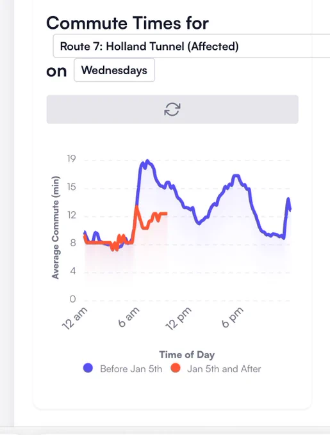Click the end of the orange line

[166, 213]
